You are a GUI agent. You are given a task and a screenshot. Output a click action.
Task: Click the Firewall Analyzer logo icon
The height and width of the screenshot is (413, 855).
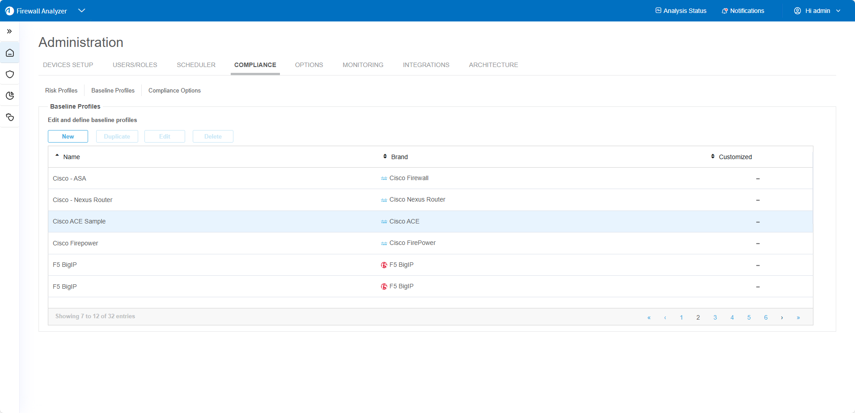(x=9, y=11)
